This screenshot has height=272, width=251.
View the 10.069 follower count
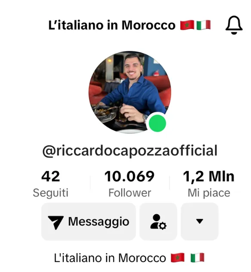tap(129, 176)
